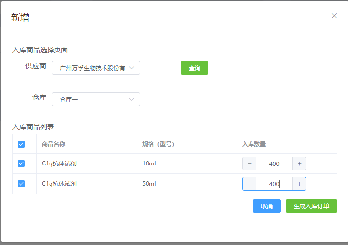Click the arrow on 仓库一 select box
The image size is (348, 245).
(x=132, y=99)
